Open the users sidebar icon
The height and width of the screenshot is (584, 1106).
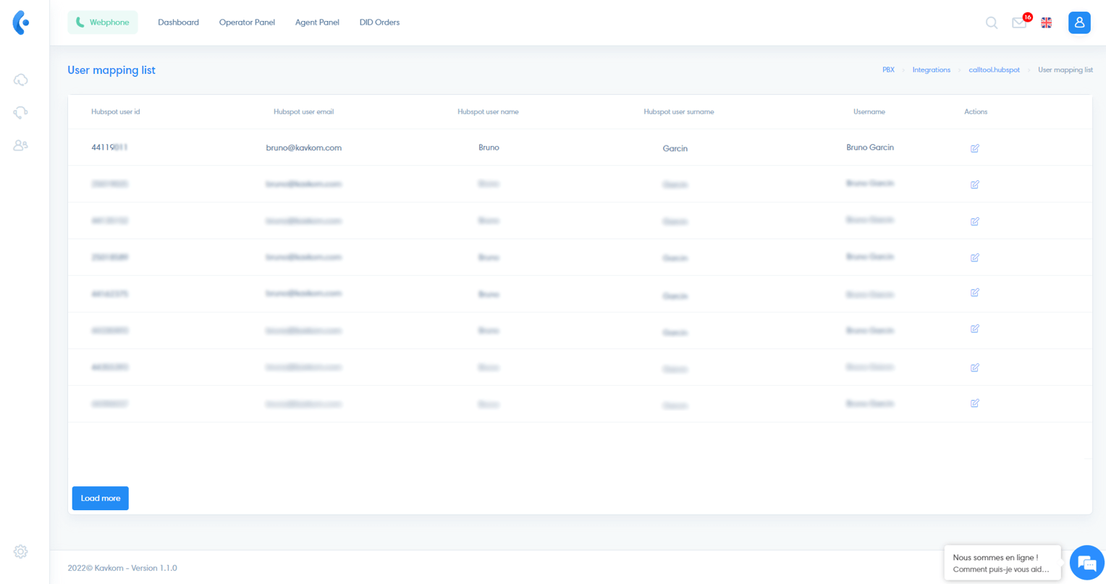20,145
